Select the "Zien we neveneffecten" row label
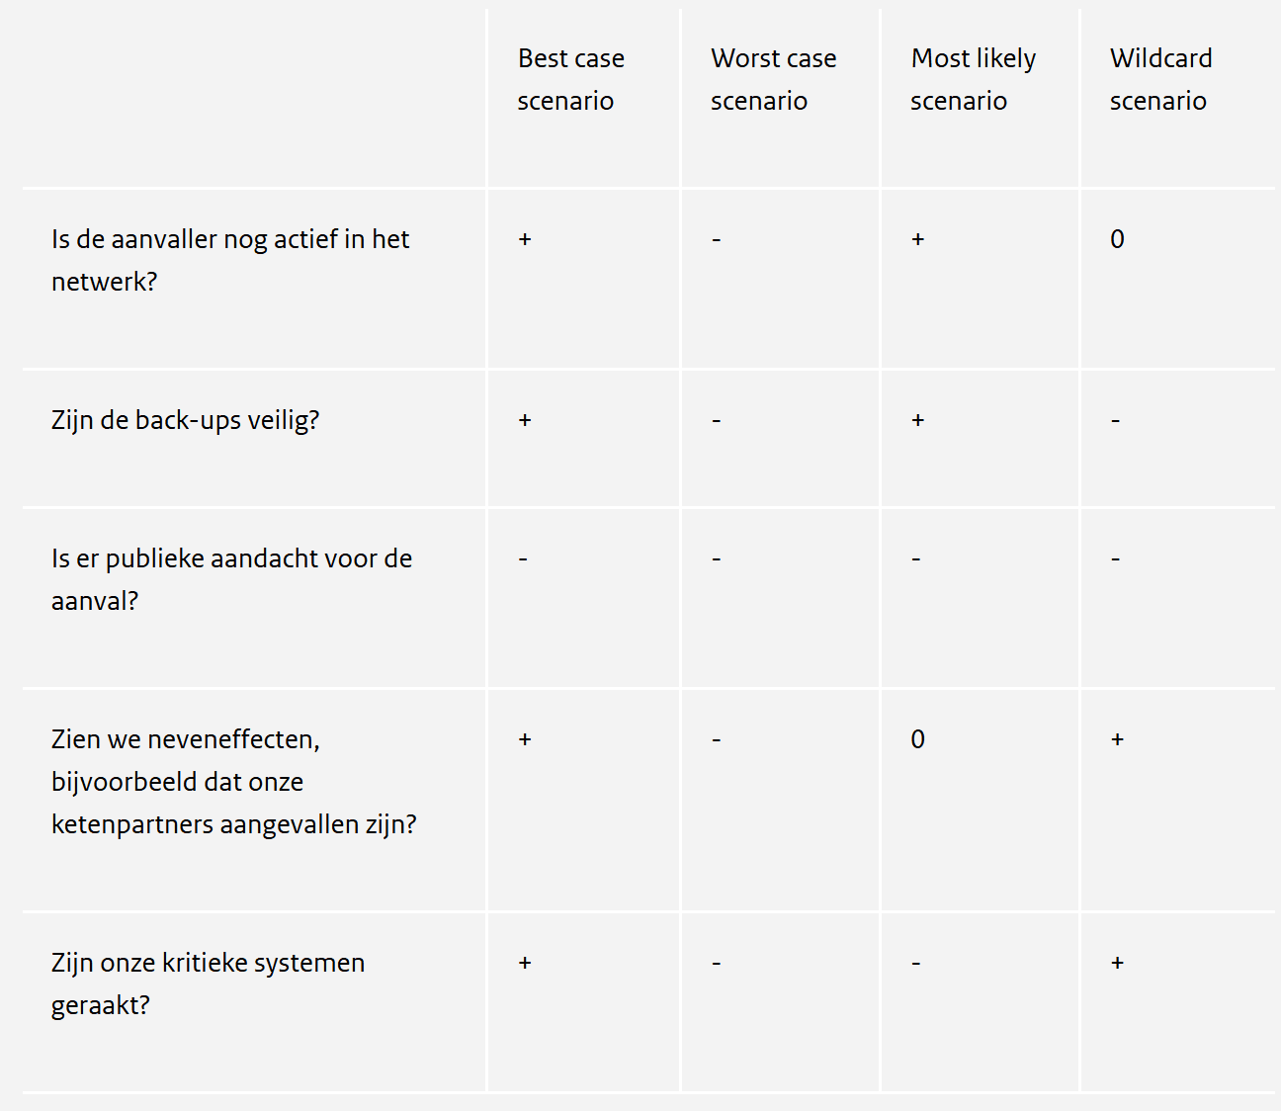Viewport: 1281px width, 1111px height. click(233, 781)
